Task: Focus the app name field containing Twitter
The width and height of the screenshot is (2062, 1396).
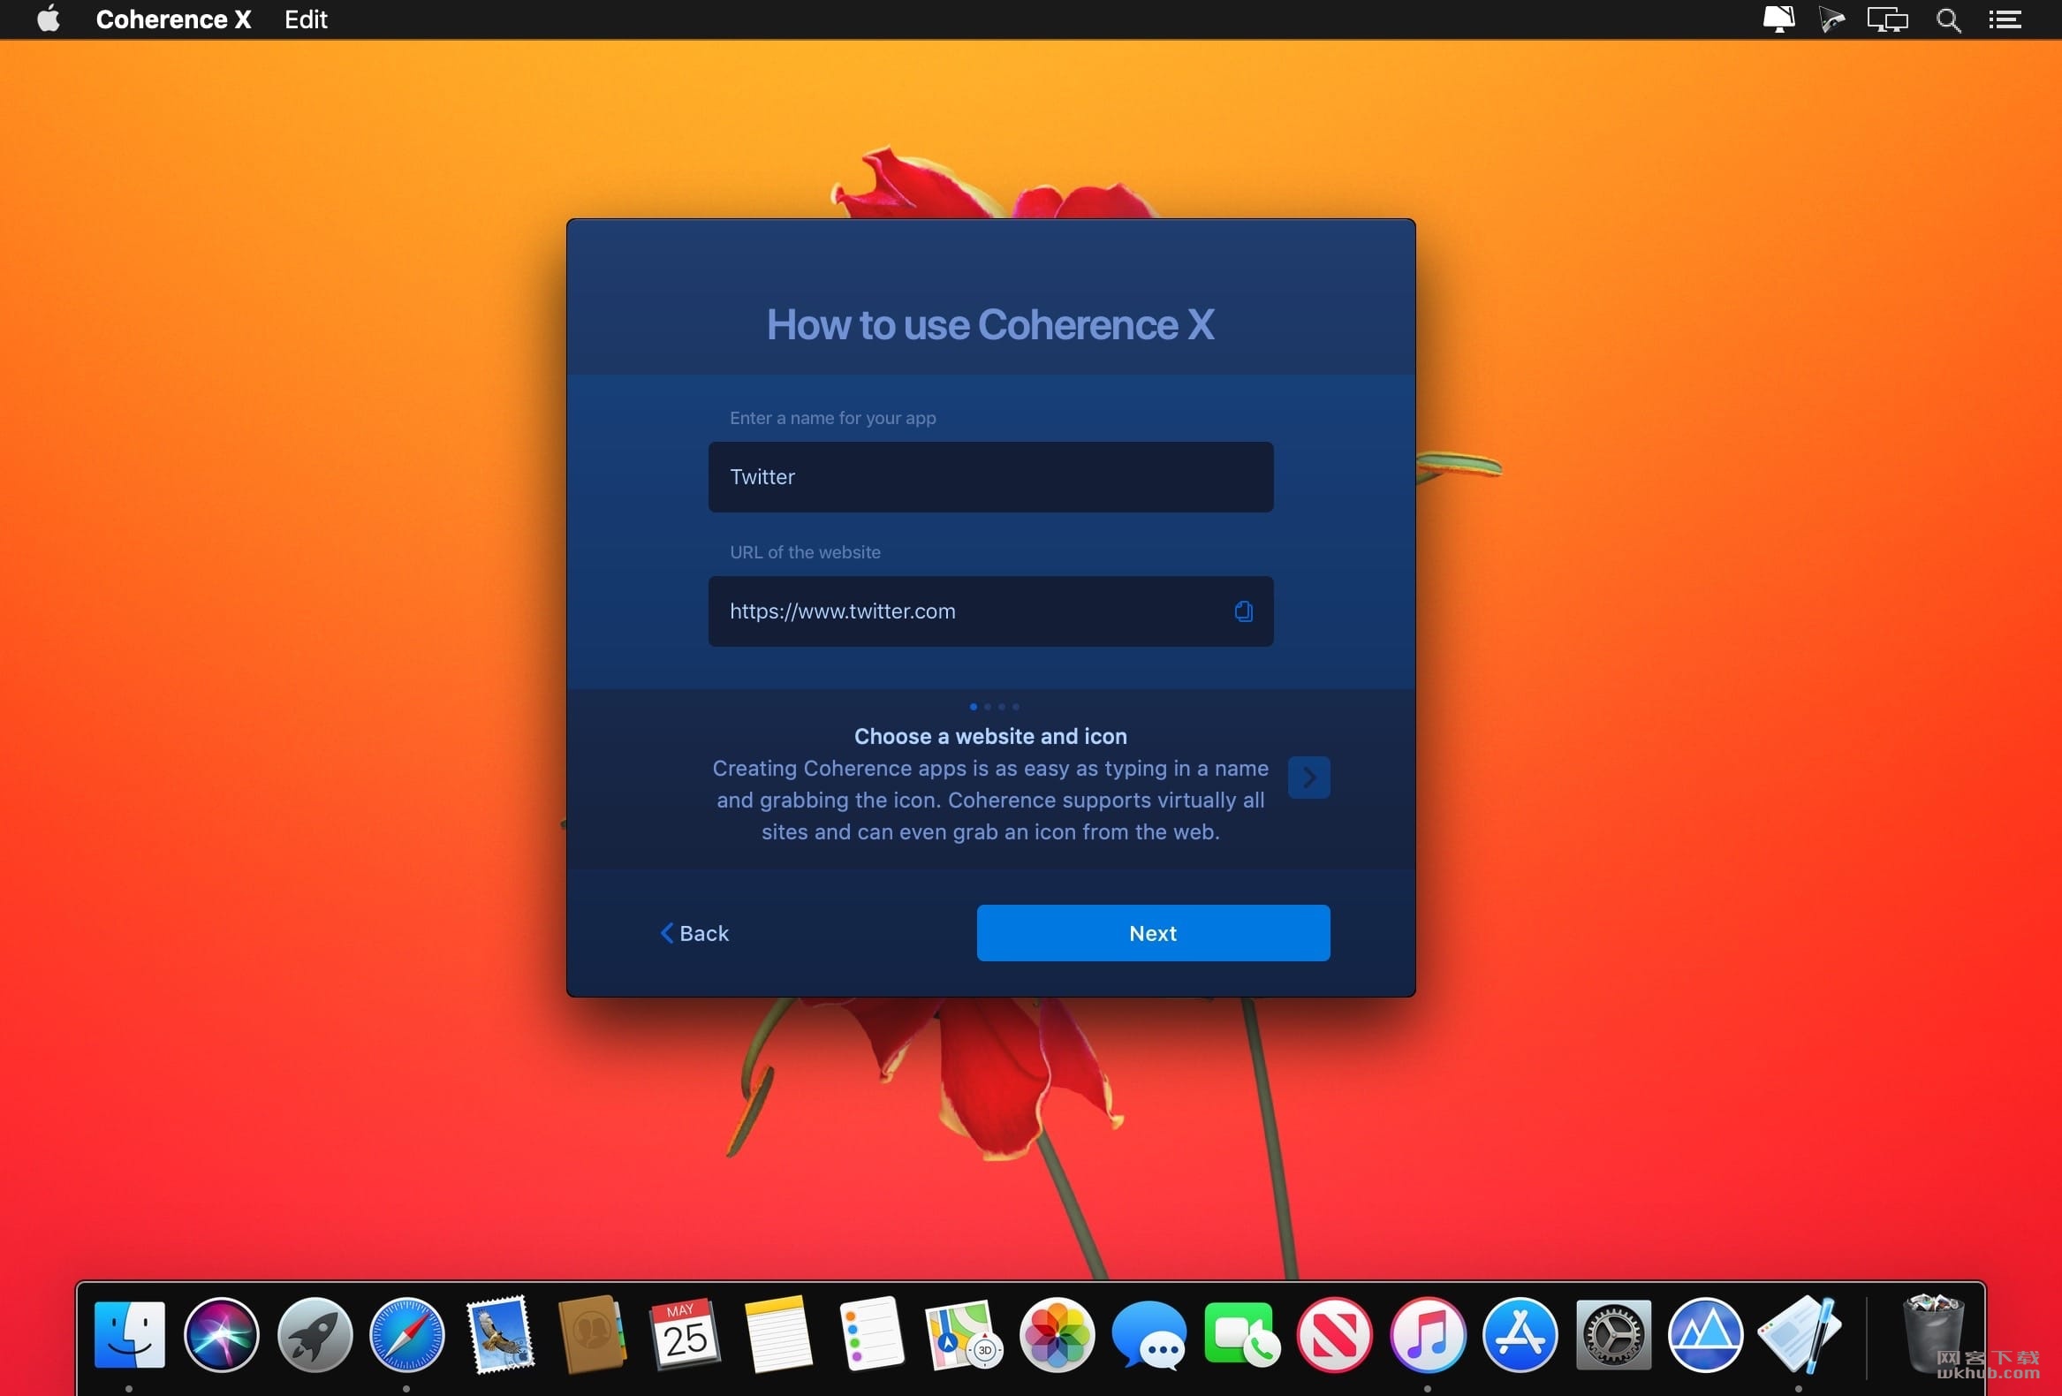Action: [x=990, y=476]
